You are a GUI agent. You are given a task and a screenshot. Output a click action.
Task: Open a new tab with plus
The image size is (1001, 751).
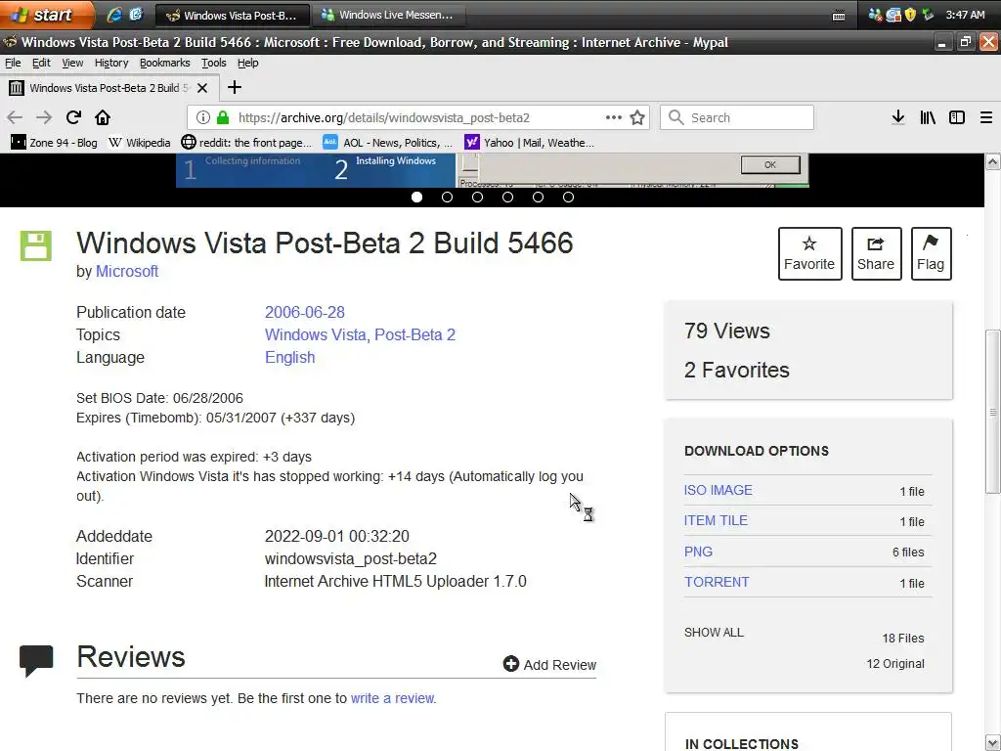pos(235,87)
